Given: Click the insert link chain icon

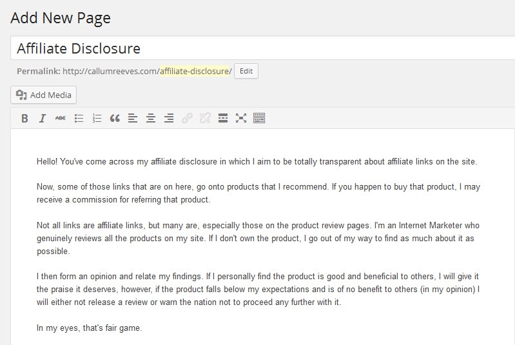Looking at the screenshot, I should tap(187, 118).
